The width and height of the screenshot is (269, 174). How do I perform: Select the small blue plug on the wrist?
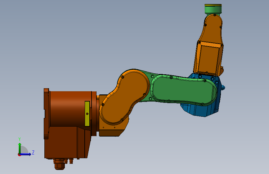(223, 88)
